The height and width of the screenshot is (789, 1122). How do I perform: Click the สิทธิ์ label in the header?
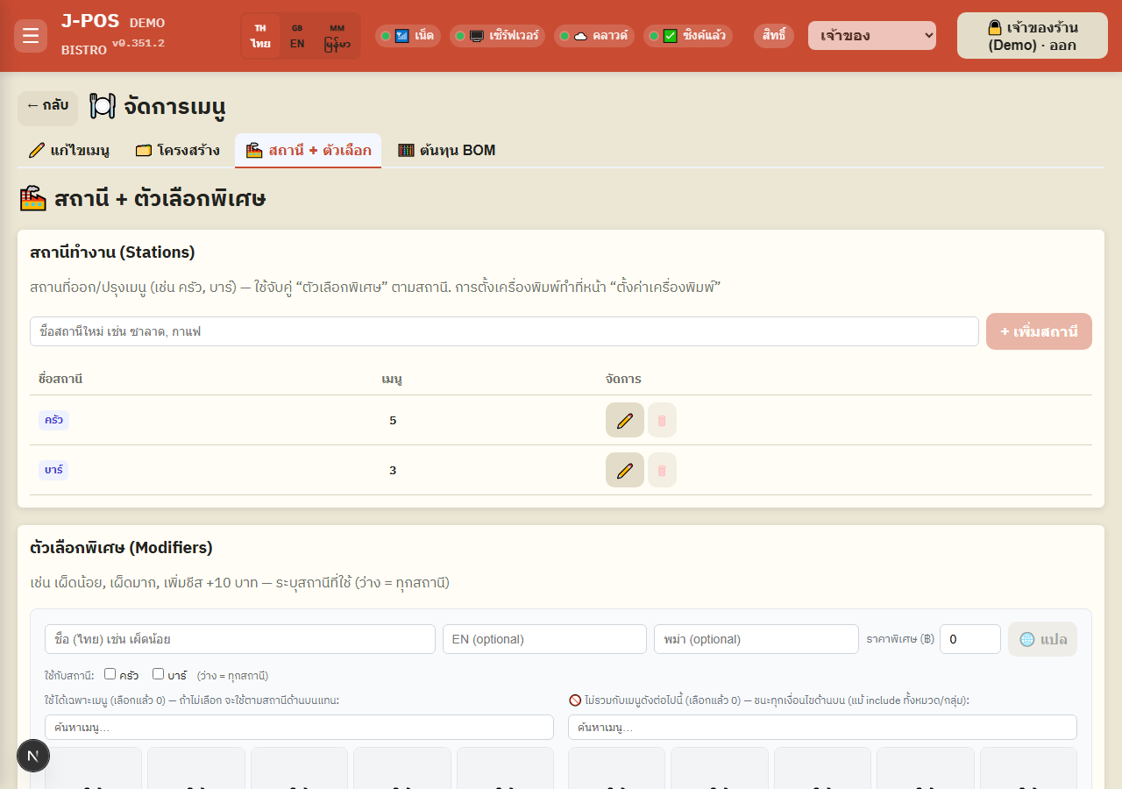774,36
